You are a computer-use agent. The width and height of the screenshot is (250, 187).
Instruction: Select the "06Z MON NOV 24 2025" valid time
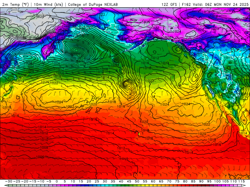click(227, 4)
